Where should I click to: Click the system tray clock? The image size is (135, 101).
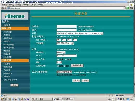pos(132,99)
